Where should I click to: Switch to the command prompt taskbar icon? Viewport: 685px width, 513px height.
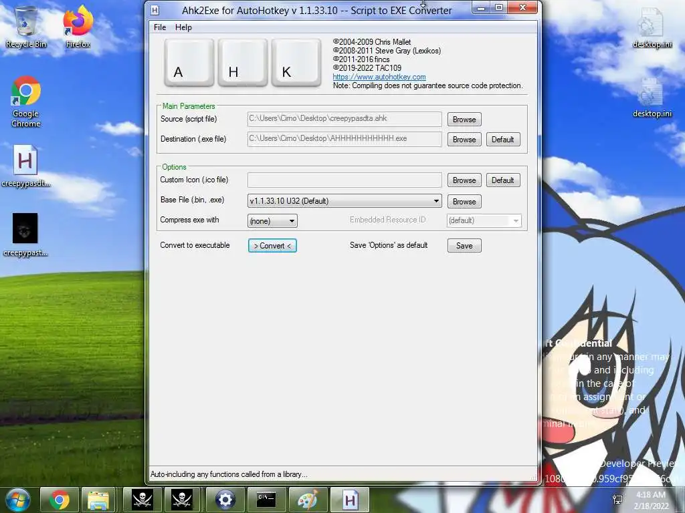[x=266, y=500]
